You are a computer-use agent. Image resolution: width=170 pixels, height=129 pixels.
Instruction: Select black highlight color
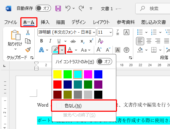click(98, 95)
